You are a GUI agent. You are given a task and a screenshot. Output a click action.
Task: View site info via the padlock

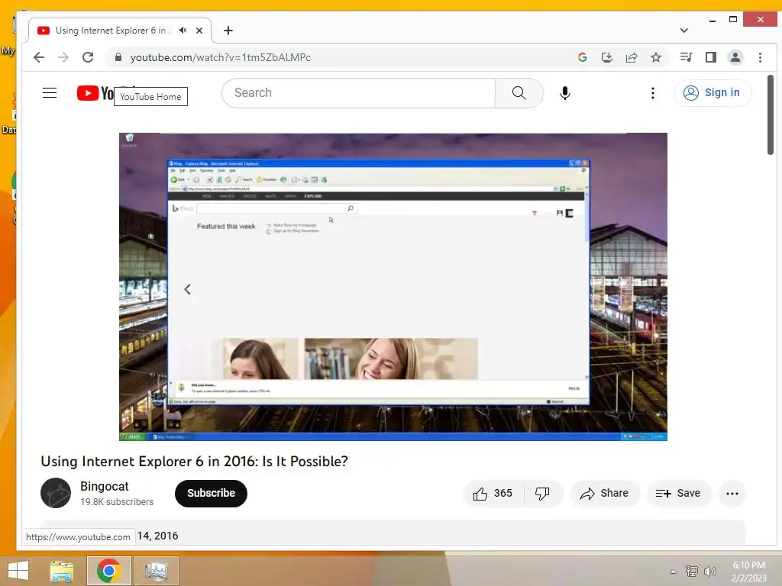118,57
